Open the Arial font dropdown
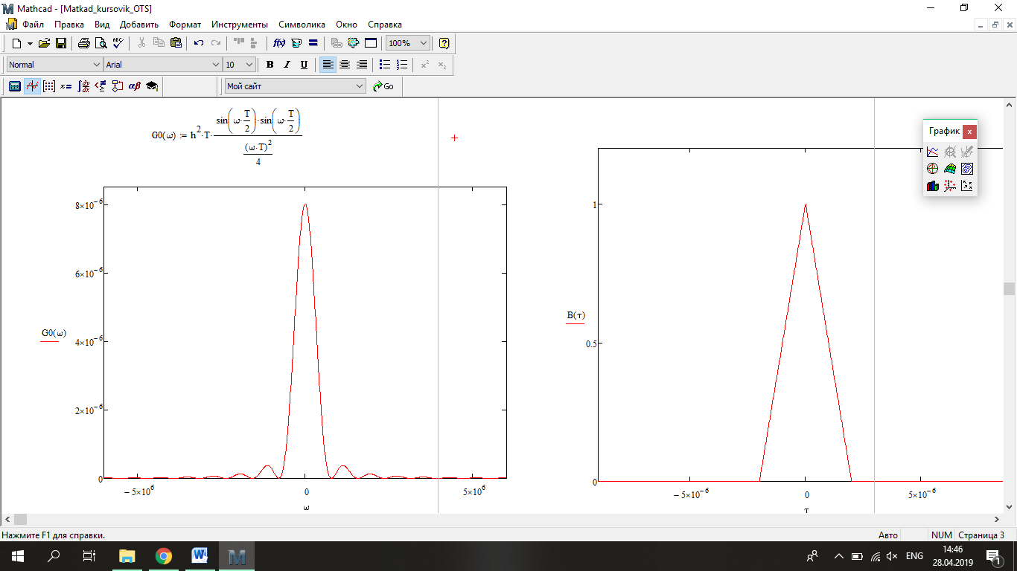 [216, 65]
